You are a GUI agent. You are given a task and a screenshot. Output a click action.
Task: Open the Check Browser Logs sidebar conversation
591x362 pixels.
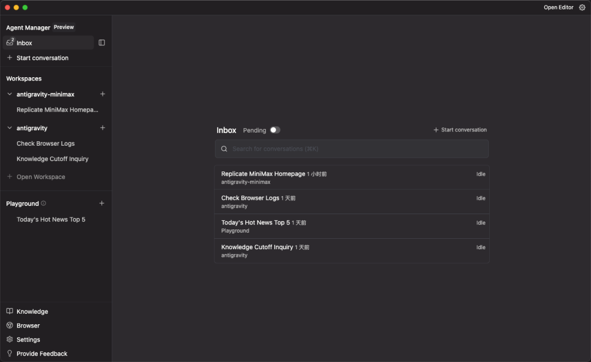(45, 143)
